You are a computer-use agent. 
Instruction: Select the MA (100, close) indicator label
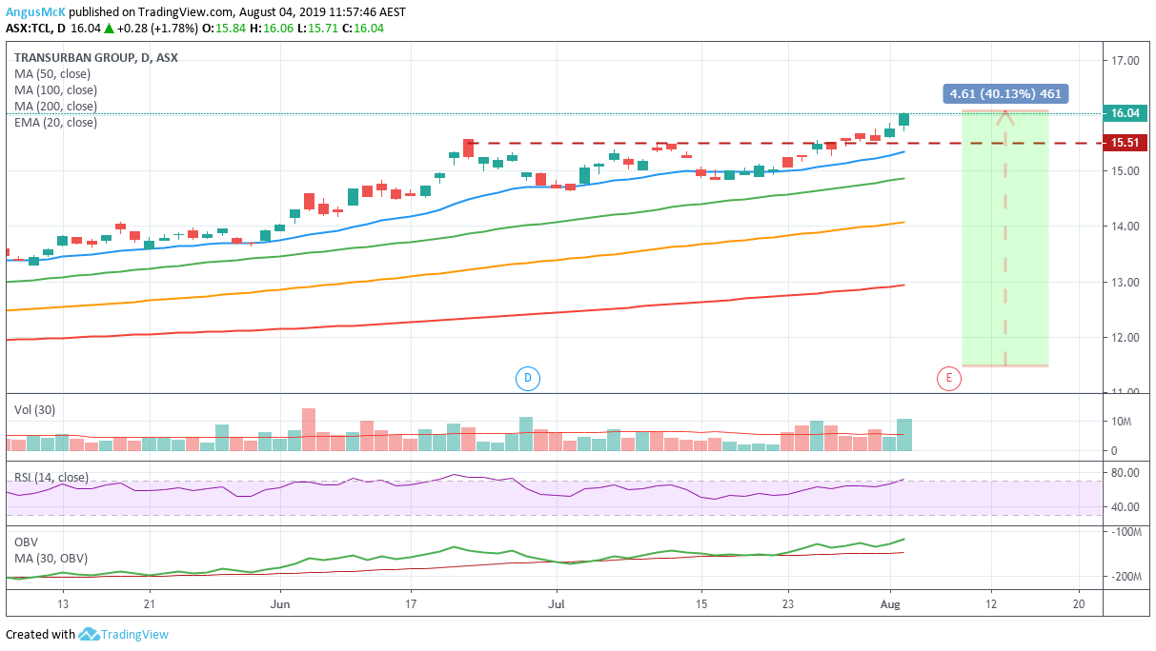point(56,89)
